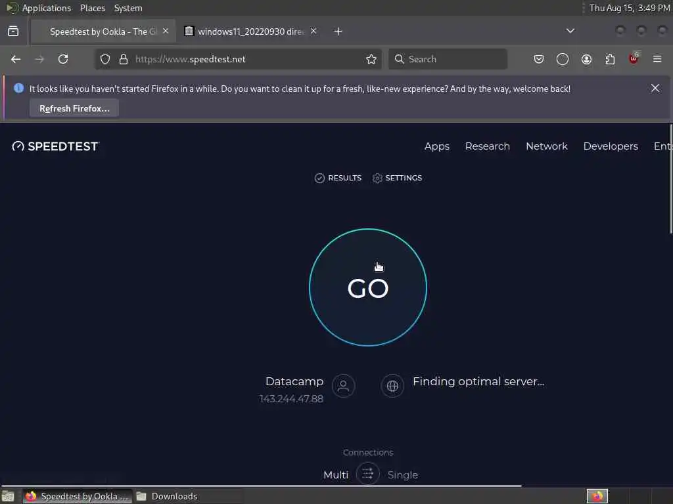Click the forward navigation arrow
The width and height of the screenshot is (673, 504).
coord(39,59)
